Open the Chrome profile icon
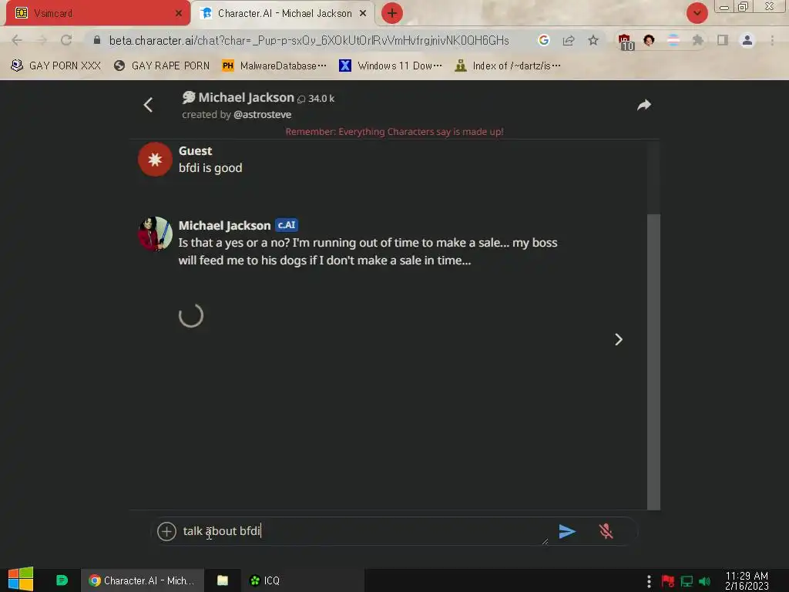 tap(747, 40)
